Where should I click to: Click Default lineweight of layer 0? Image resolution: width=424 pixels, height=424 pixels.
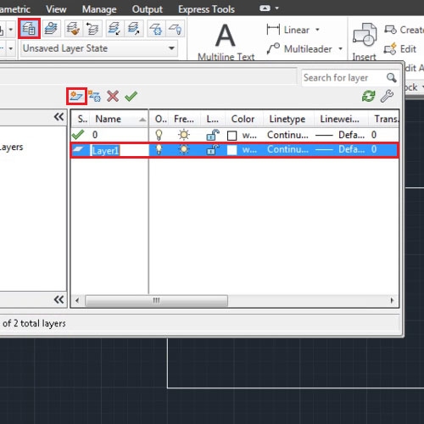(x=340, y=135)
